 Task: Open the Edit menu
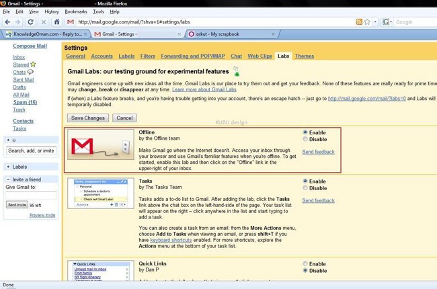(19, 11)
